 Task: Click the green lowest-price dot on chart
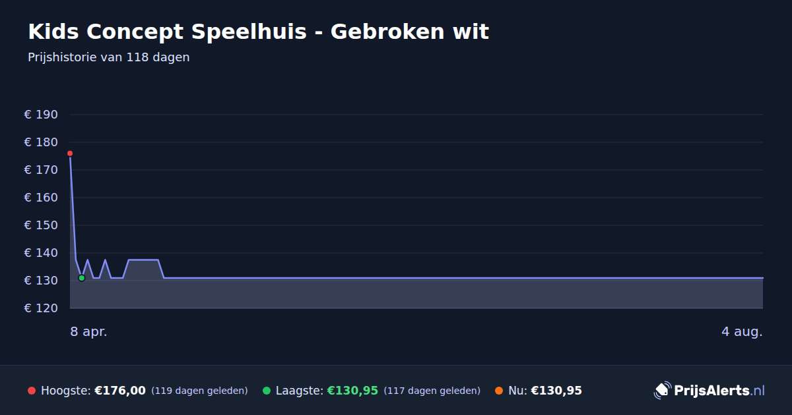[x=82, y=278]
